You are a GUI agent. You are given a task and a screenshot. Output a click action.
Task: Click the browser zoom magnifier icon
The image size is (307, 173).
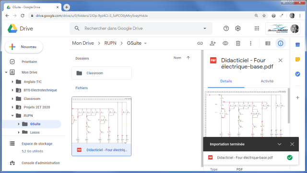[x=256, y=16]
